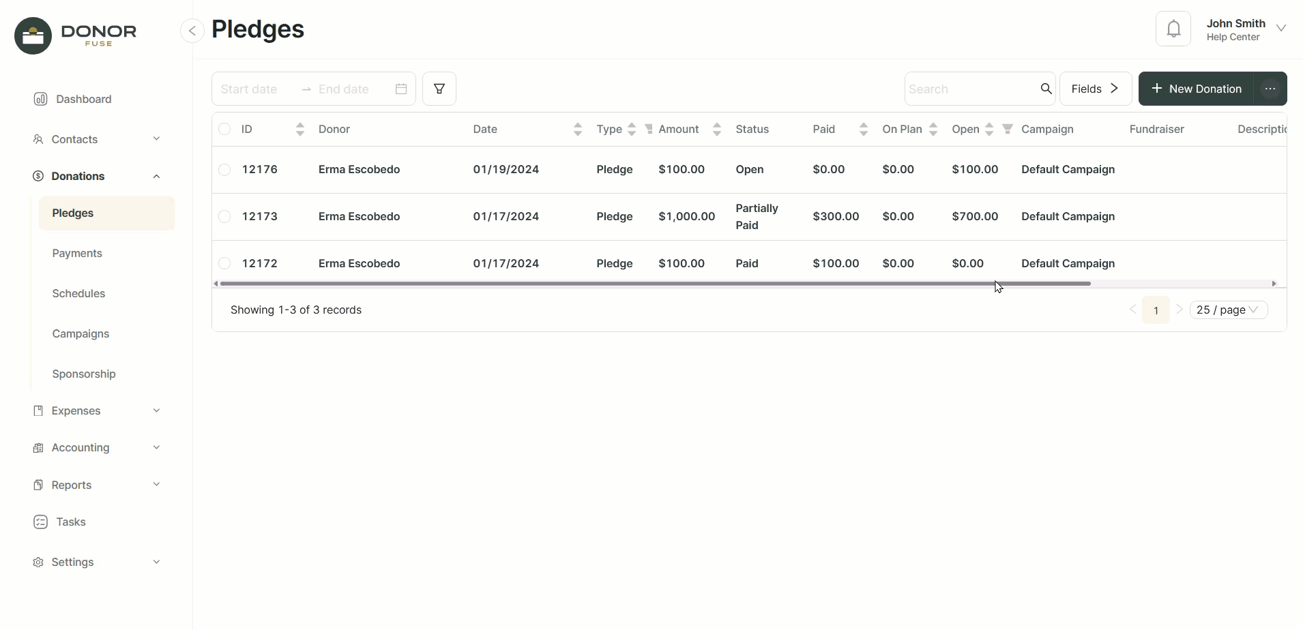Open the Fields column chooser
The height and width of the screenshot is (630, 1303).
click(x=1095, y=89)
